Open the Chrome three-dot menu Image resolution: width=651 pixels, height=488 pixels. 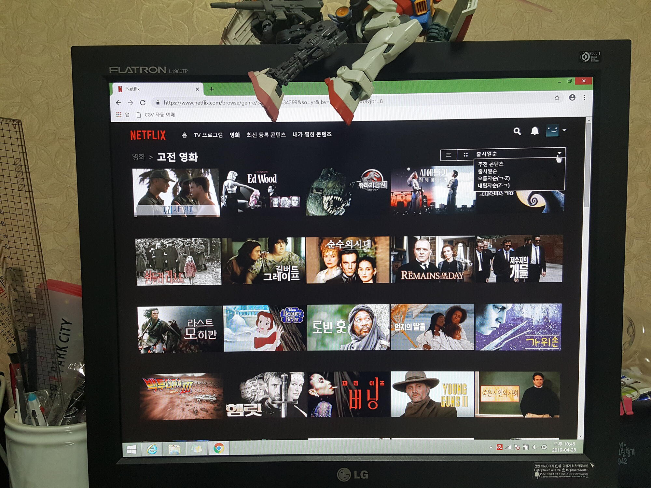pos(585,98)
